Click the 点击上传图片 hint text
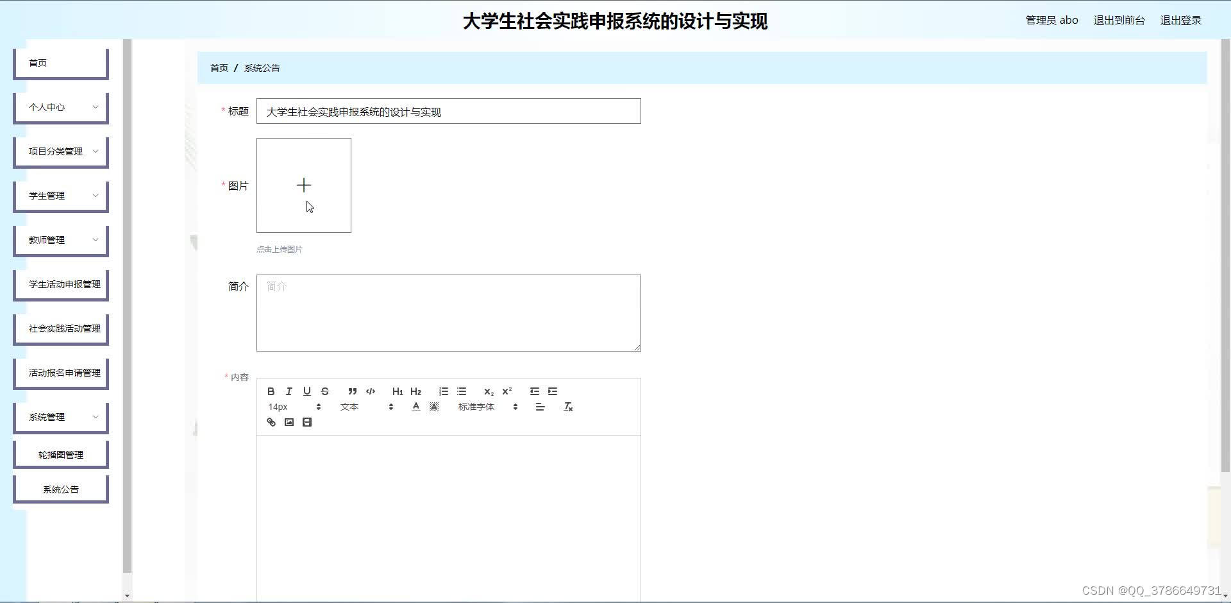This screenshot has width=1231, height=603. point(280,250)
